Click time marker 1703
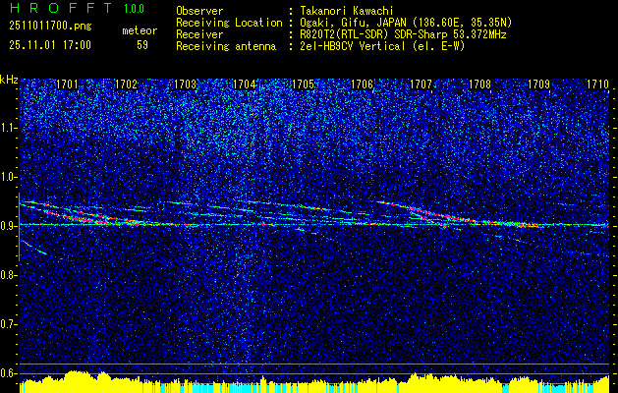The image size is (618, 393). pyautogui.click(x=186, y=84)
